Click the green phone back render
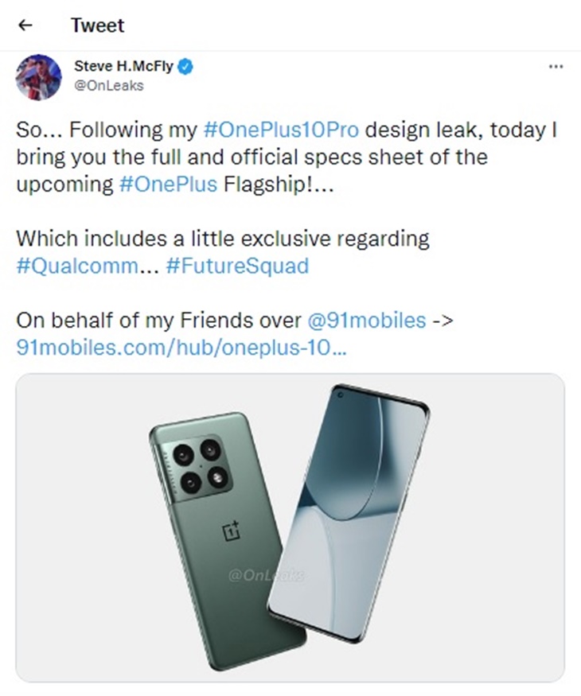The height and width of the screenshot is (696, 581). [x=222, y=533]
